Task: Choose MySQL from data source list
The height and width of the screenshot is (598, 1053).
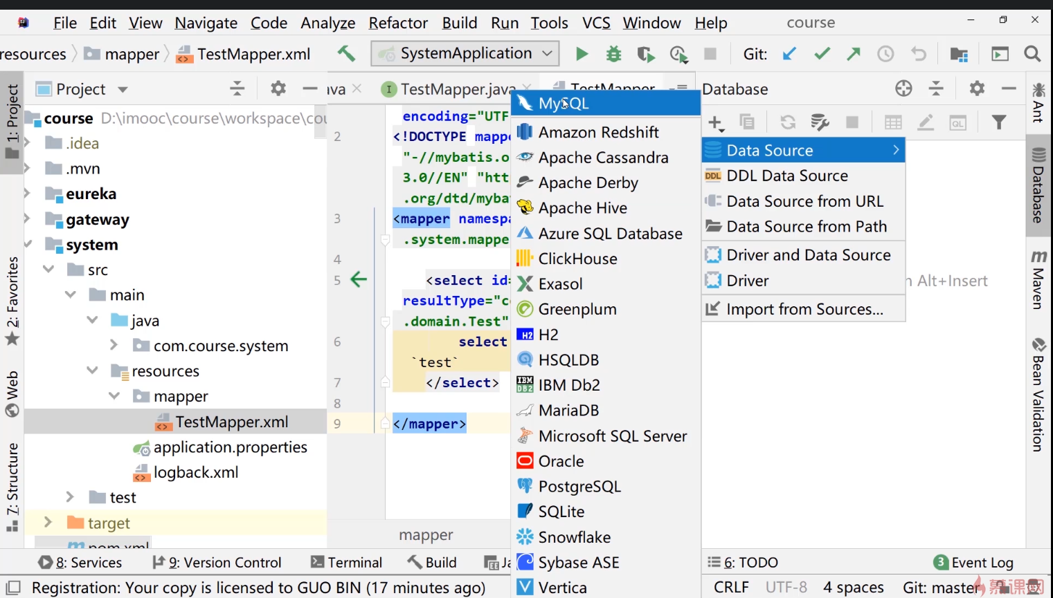Action: pyautogui.click(x=606, y=103)
